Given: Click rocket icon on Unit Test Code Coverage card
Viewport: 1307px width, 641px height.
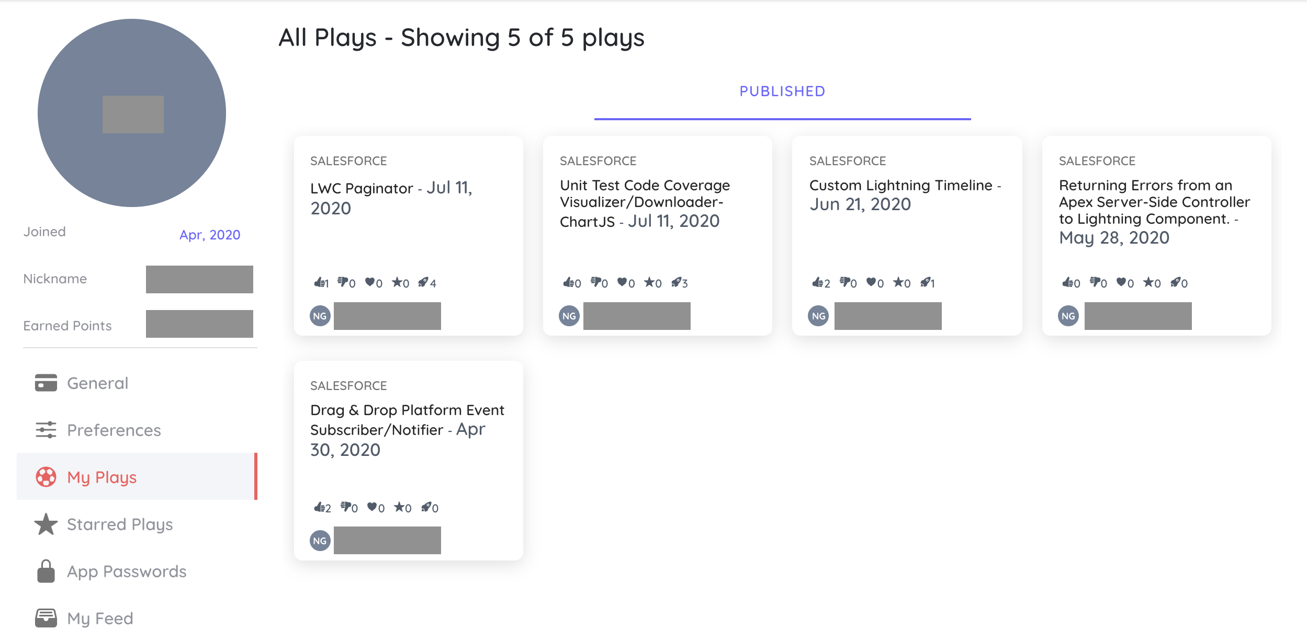Looking at the screenshot, I should pos(676,282).
